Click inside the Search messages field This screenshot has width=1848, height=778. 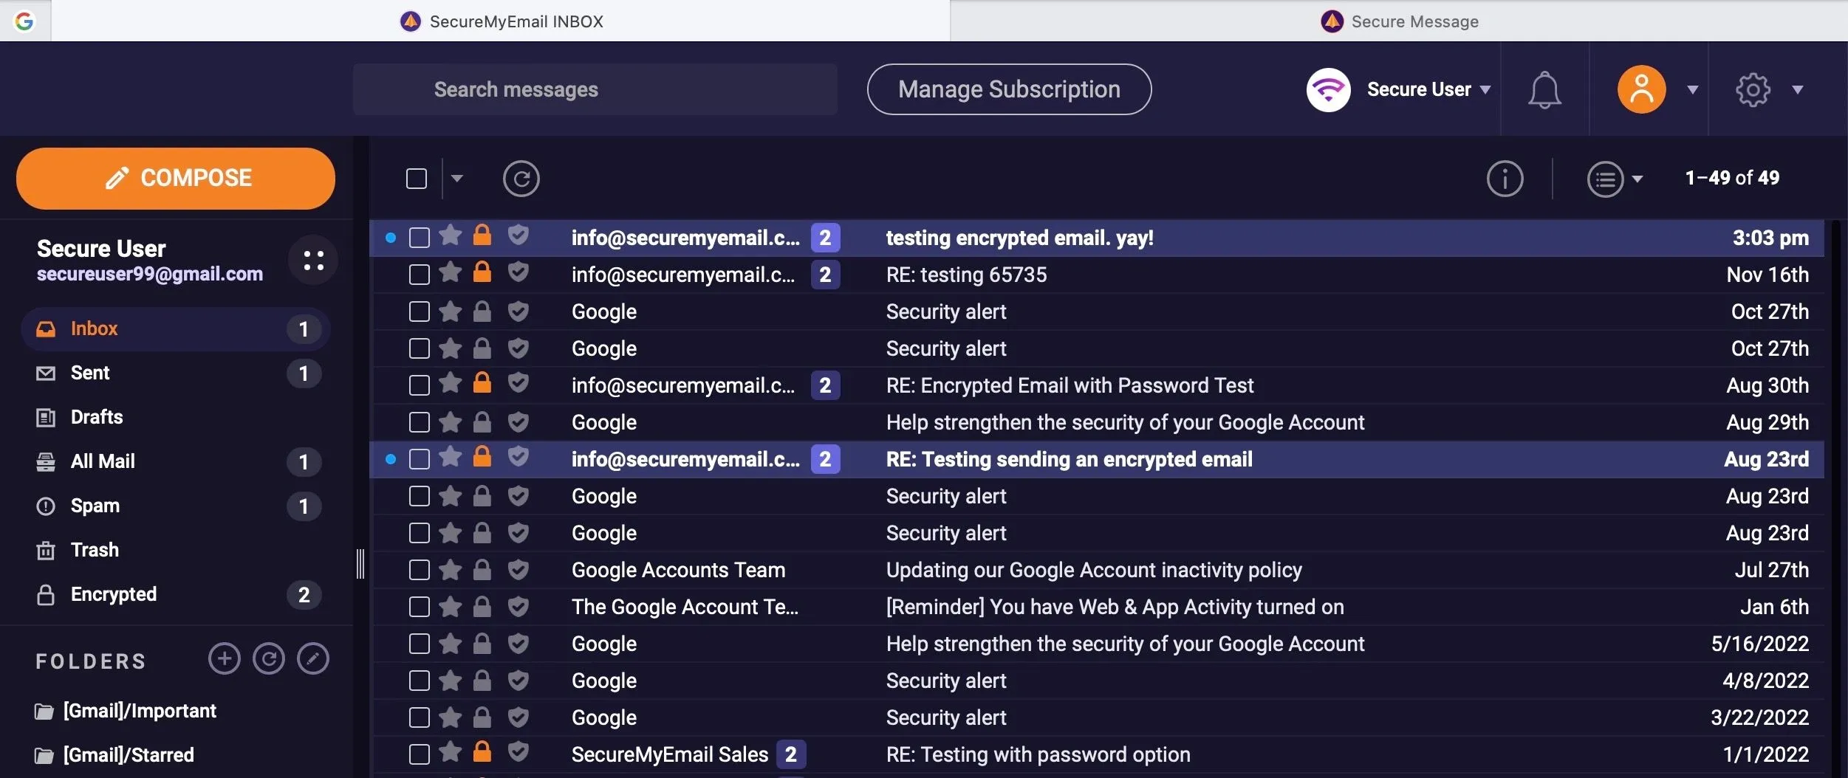[x=594, y=89]
